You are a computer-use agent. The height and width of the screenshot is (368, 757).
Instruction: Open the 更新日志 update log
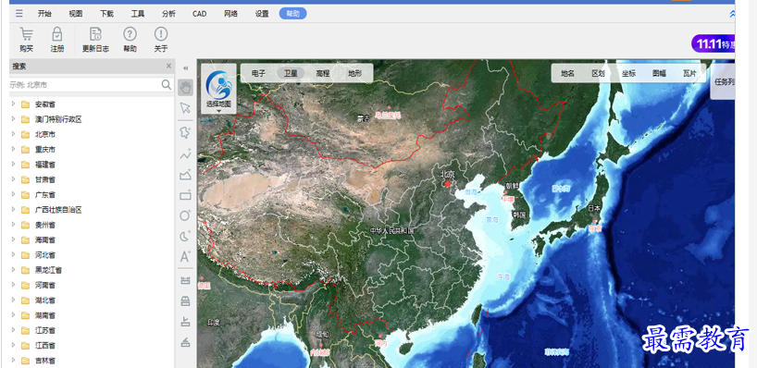click(95, 40)
